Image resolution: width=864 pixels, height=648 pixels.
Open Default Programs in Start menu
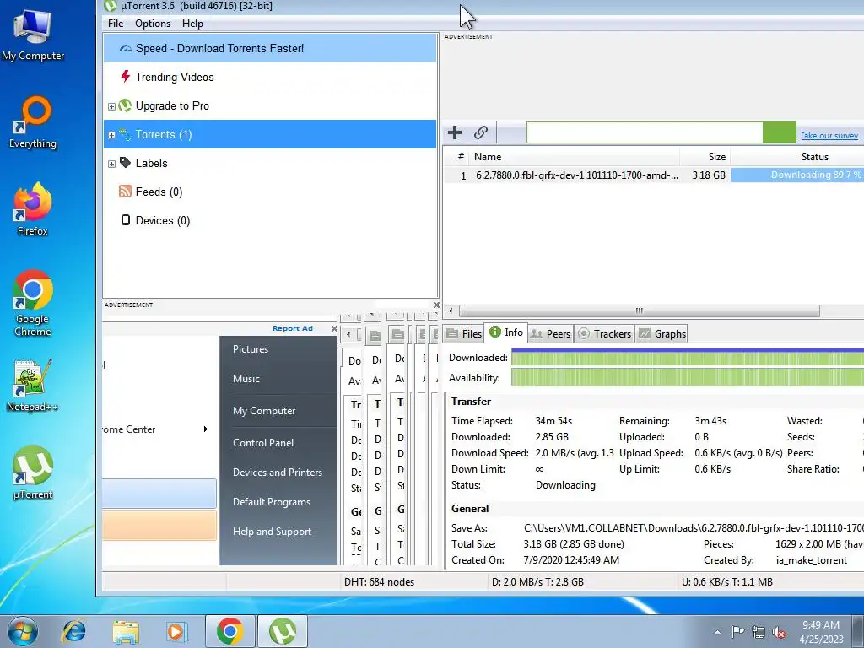[x=271, y=502]
